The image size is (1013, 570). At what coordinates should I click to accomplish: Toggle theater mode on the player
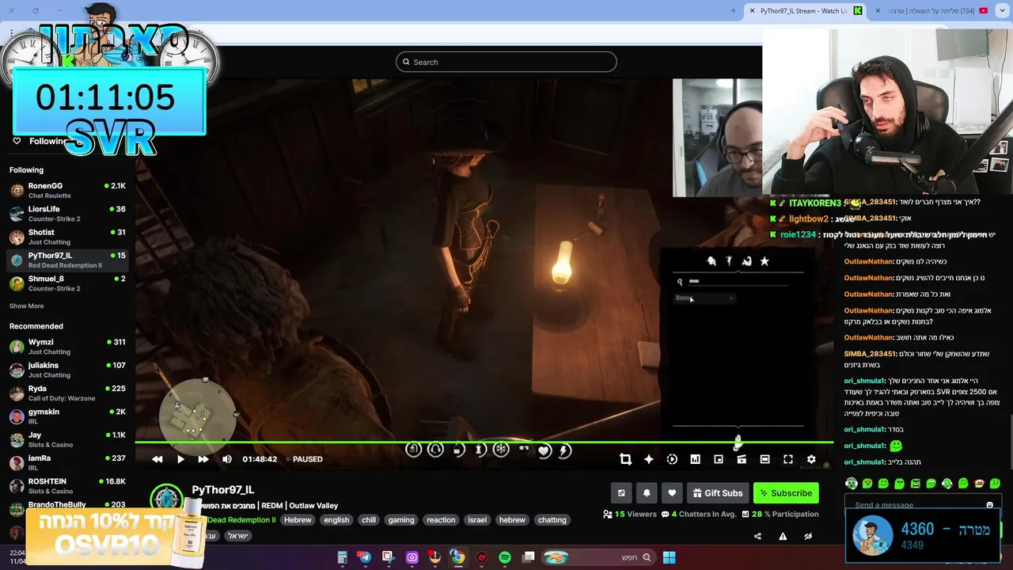[x=764, y=459]
